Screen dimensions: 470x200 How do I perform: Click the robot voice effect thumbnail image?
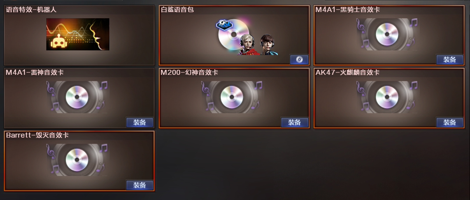78,34
